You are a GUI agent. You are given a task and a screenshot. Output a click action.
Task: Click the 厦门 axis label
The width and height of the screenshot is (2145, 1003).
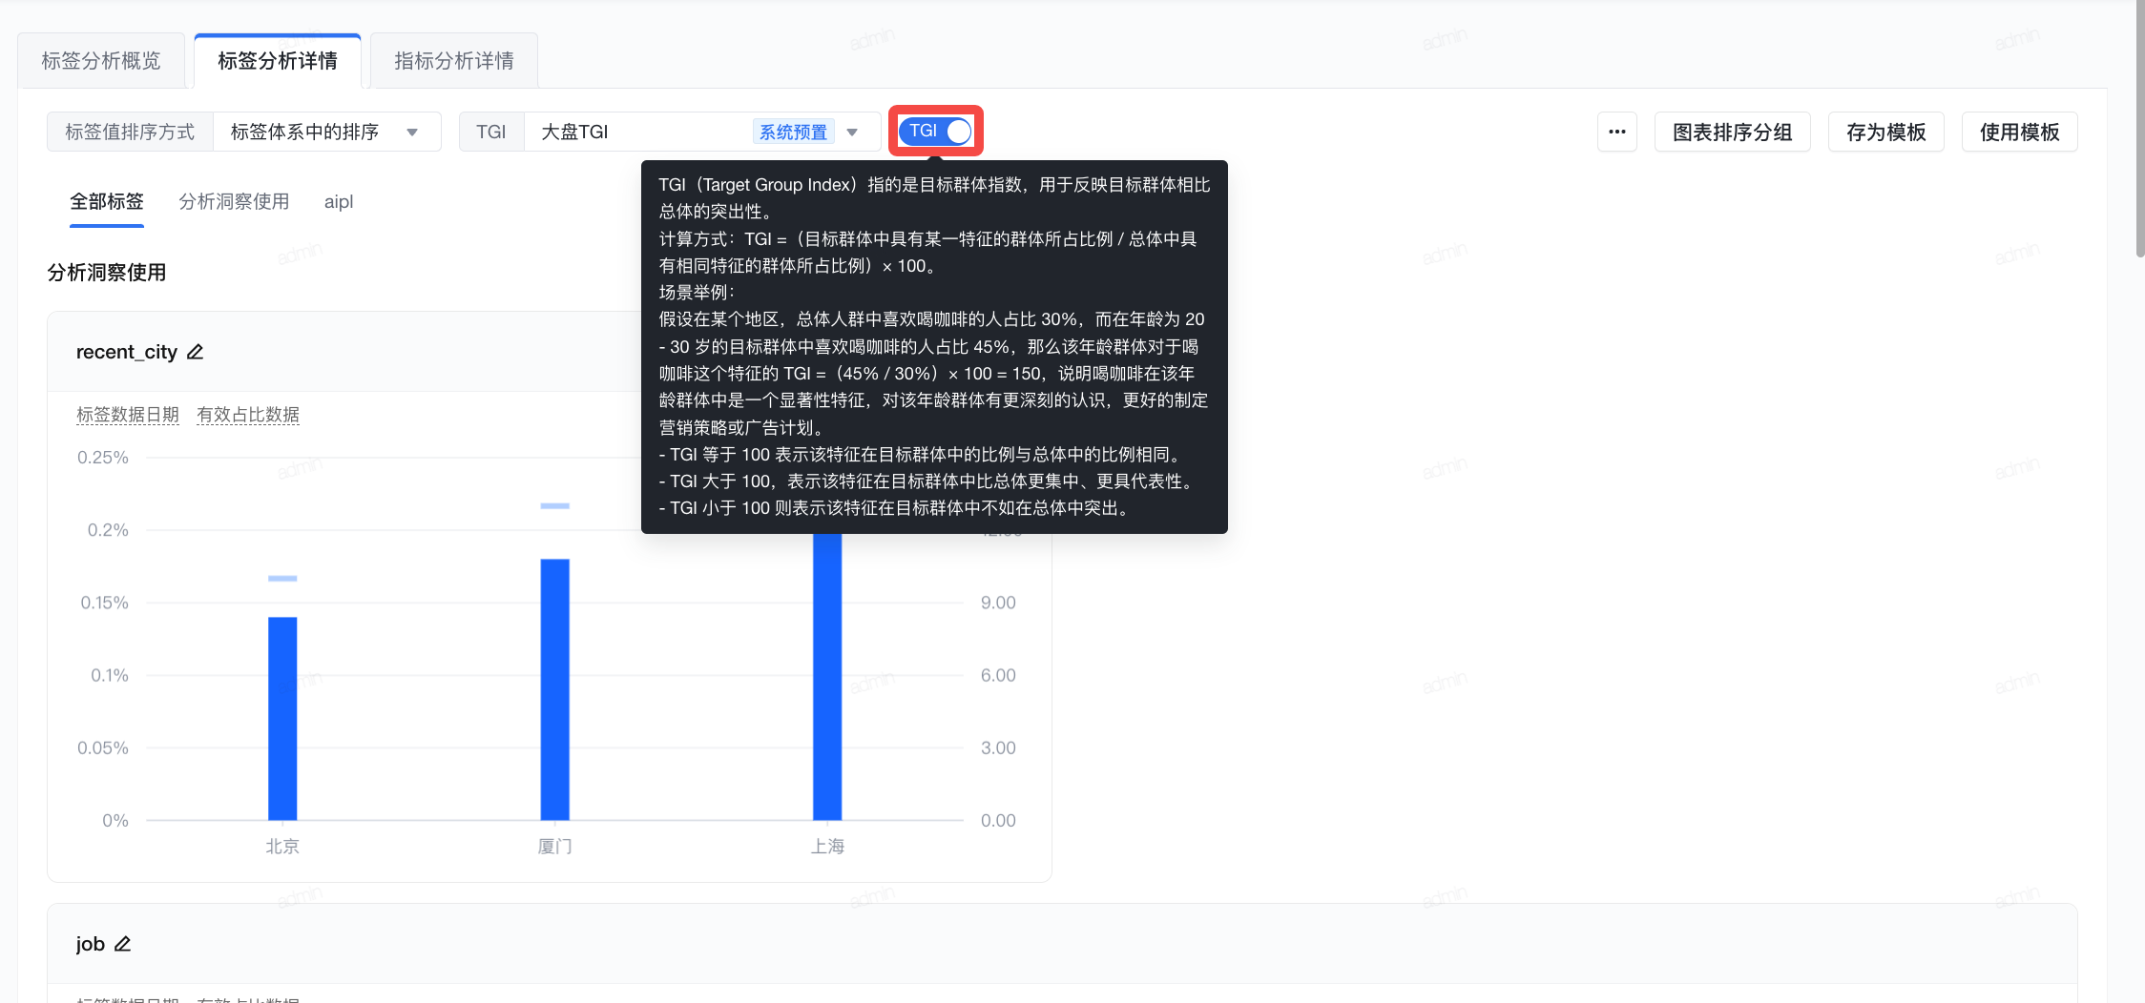pos(555,847)
